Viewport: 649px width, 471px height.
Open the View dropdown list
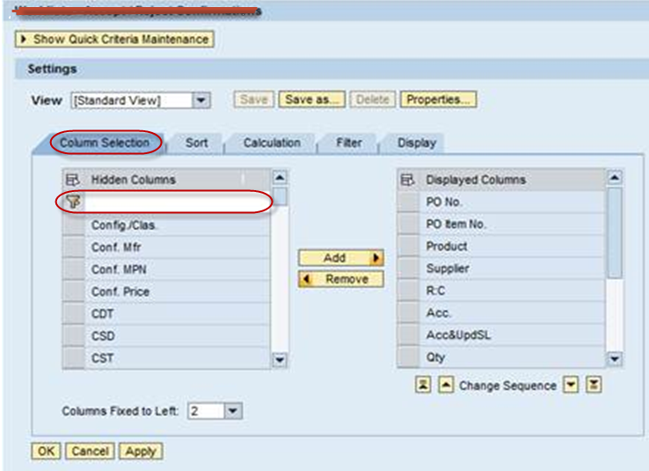(x=201, y=100)
